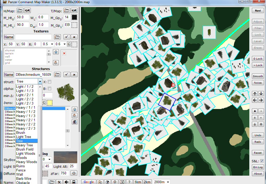Select small black droplet brush
This screenshot has width=266, height=184.
coord(255,111)
